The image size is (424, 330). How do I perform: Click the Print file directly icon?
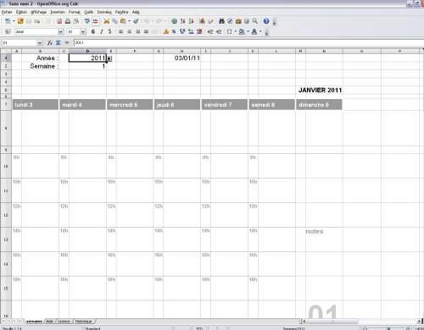(x=68, y=21)
